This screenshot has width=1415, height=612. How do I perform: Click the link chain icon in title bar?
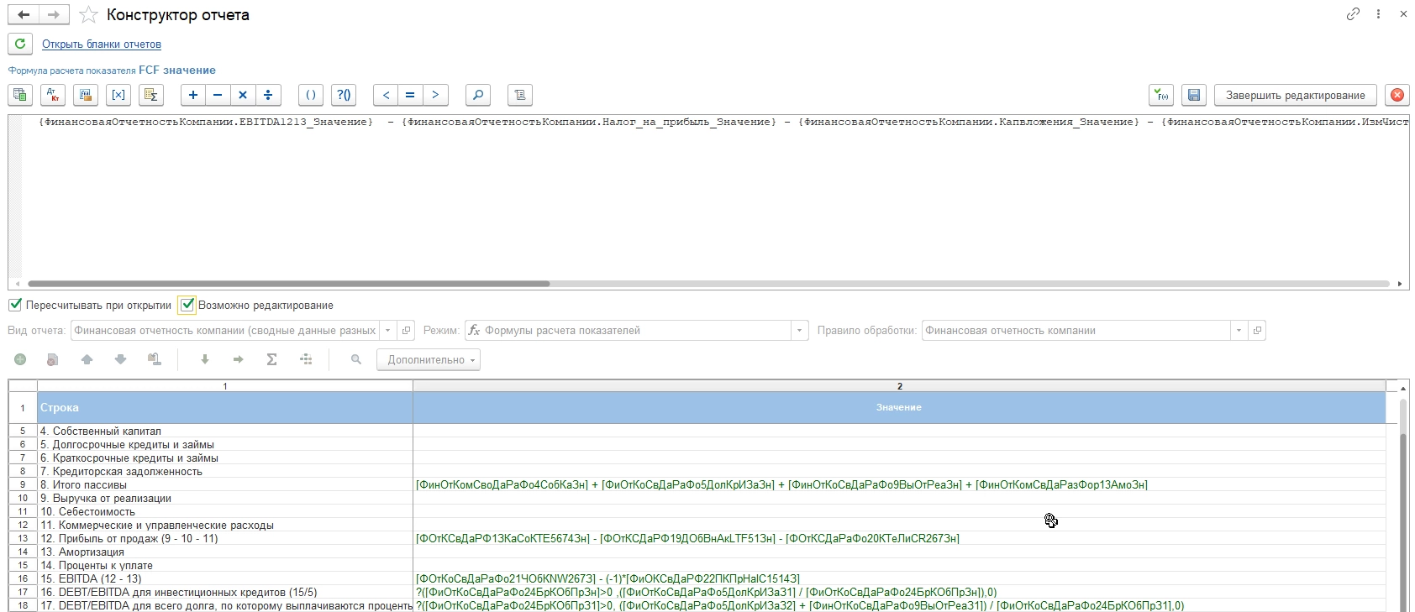tap(1353, 14)
